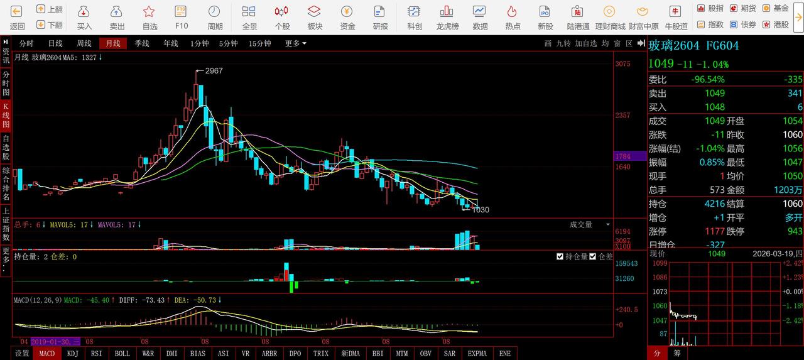The height and width of the screenshot is (360, 804).
Task: Page up with the 上翻 icon
Action: (x=41, y=9)
